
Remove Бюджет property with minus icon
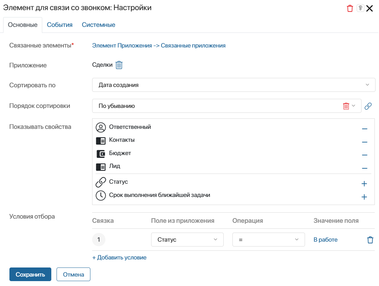[364, 155]
